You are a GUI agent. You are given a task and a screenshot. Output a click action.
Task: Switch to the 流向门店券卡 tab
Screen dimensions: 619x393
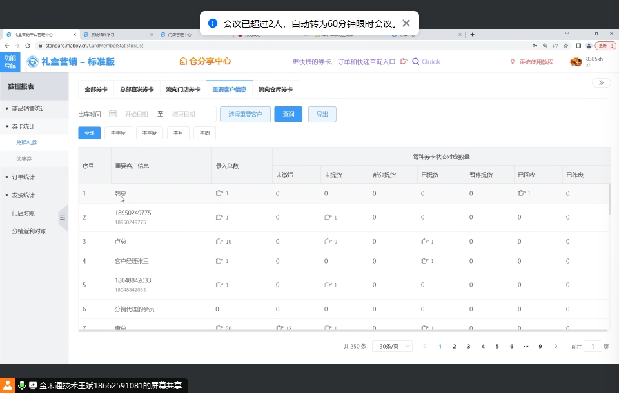click(182, 90)
